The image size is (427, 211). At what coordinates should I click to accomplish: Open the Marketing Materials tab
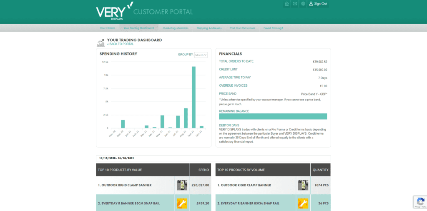pos(176,28)
